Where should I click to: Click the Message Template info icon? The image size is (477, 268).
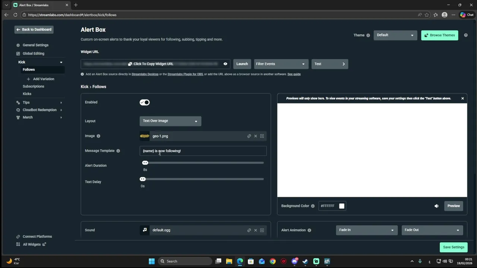tap(118, 151)
